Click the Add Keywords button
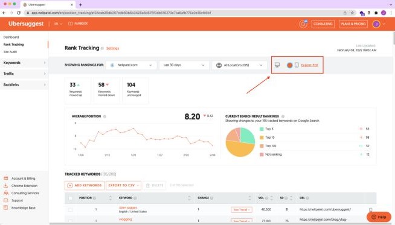The image size is (395, 225). (x=85, y=185)
